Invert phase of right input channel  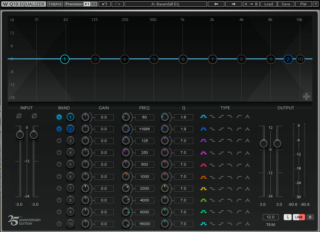click(34, 116)
